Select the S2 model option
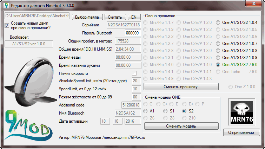Image resolution: width=265 pixels, height=149 pixels. 184,111
